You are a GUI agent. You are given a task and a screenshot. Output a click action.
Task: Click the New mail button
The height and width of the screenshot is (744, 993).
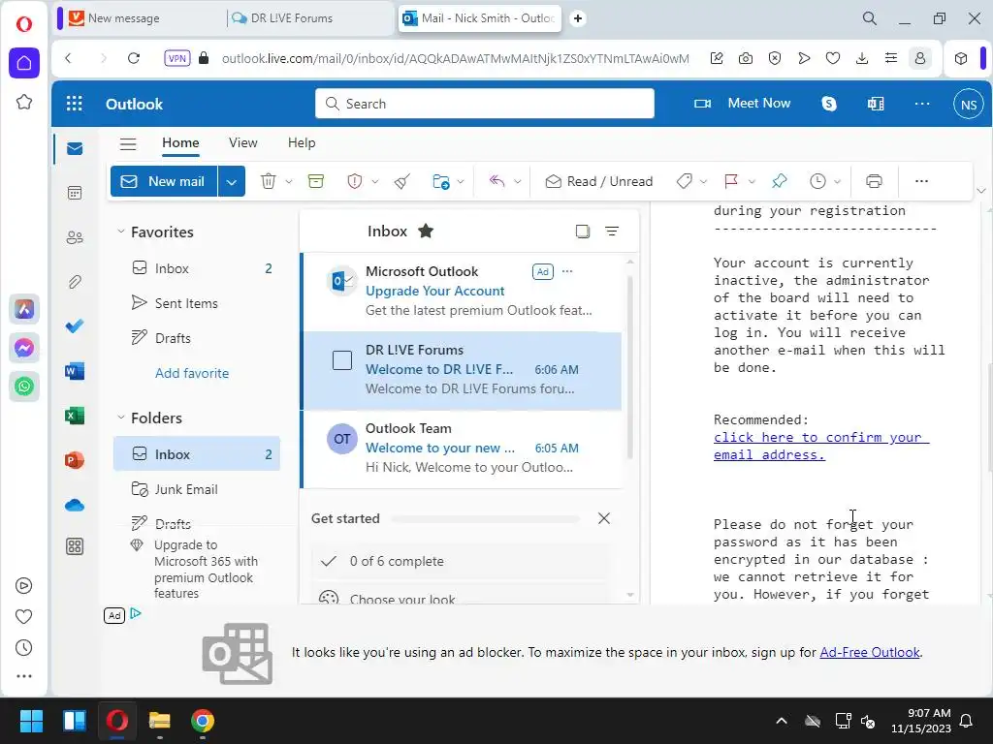pos(164,181)
